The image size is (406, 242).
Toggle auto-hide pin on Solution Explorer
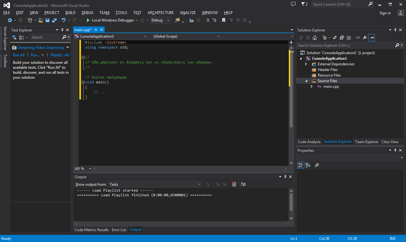pyautogui.click(x=395, y=30)
